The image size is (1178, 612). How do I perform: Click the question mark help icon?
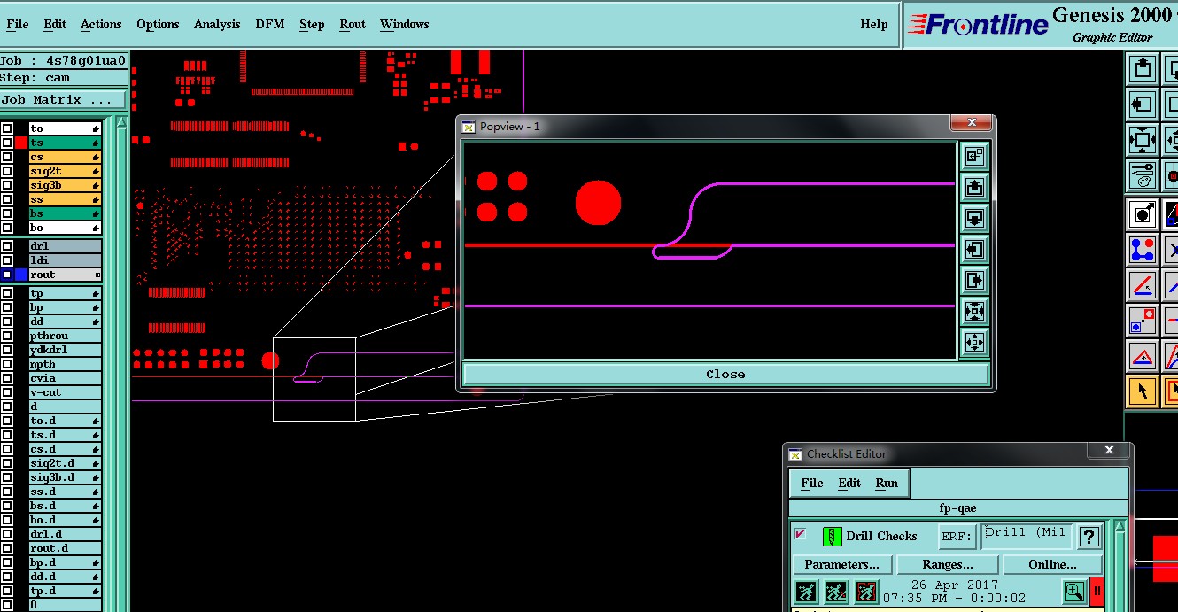(1089, 536)
